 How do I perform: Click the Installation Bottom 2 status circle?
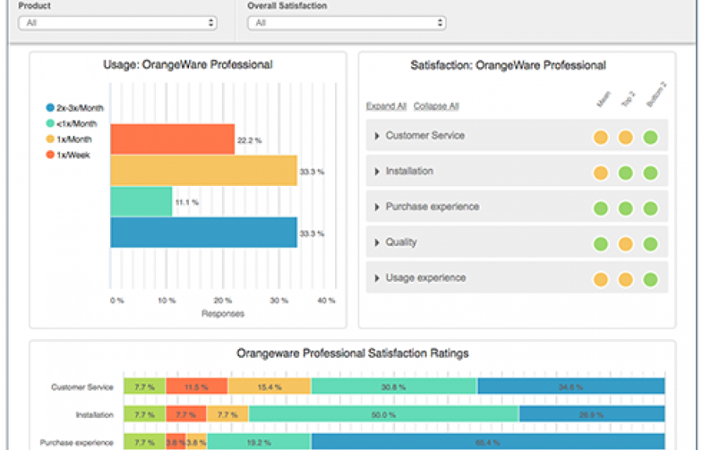(650, 173)
